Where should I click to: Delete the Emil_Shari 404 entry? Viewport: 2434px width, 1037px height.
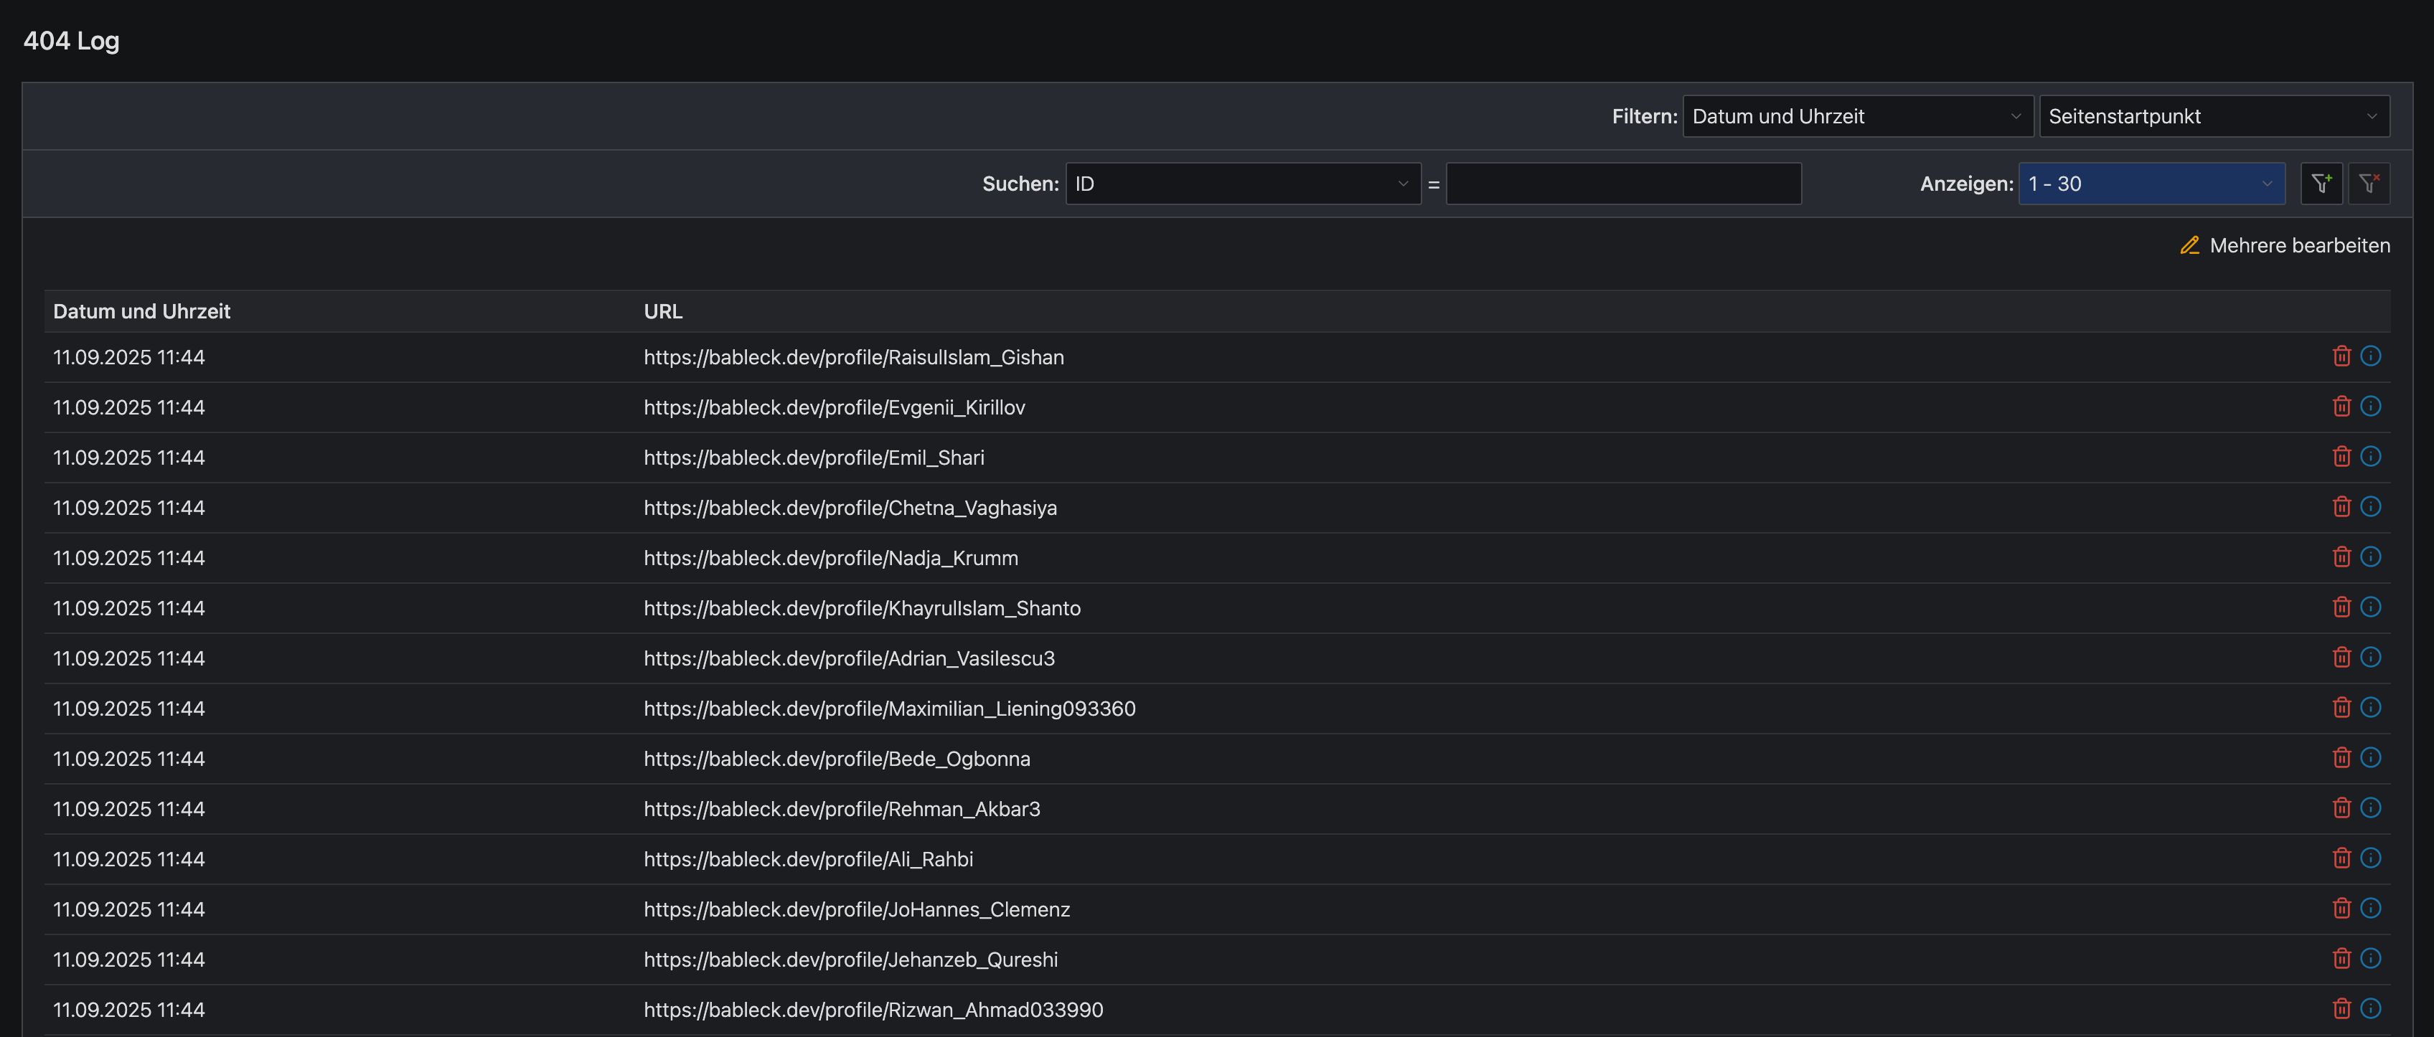(x=2341, y=456)
